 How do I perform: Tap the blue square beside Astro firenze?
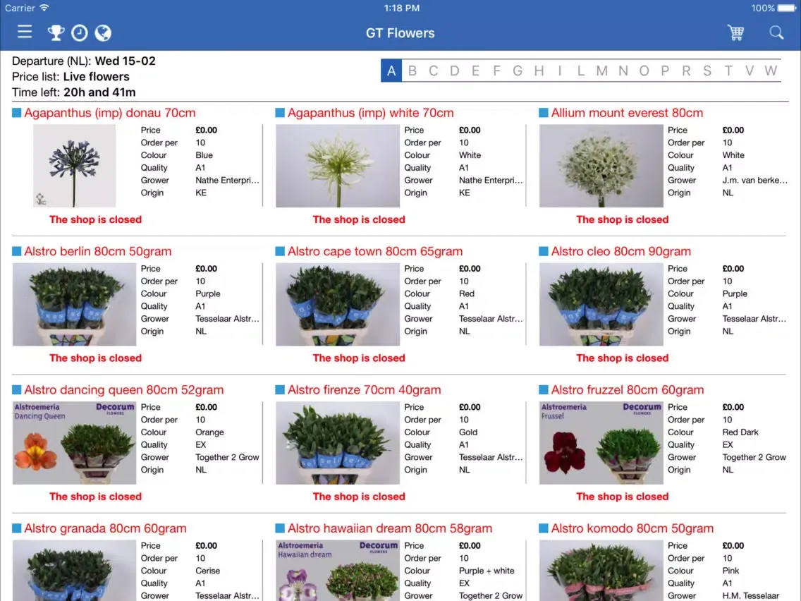(x=280, y=389)
